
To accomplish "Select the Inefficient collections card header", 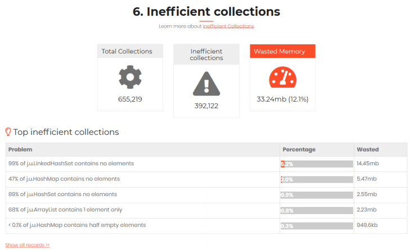I will tap(206, 54).
